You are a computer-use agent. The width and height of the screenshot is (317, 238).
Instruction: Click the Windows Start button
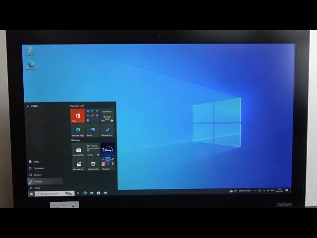[31, 194]
